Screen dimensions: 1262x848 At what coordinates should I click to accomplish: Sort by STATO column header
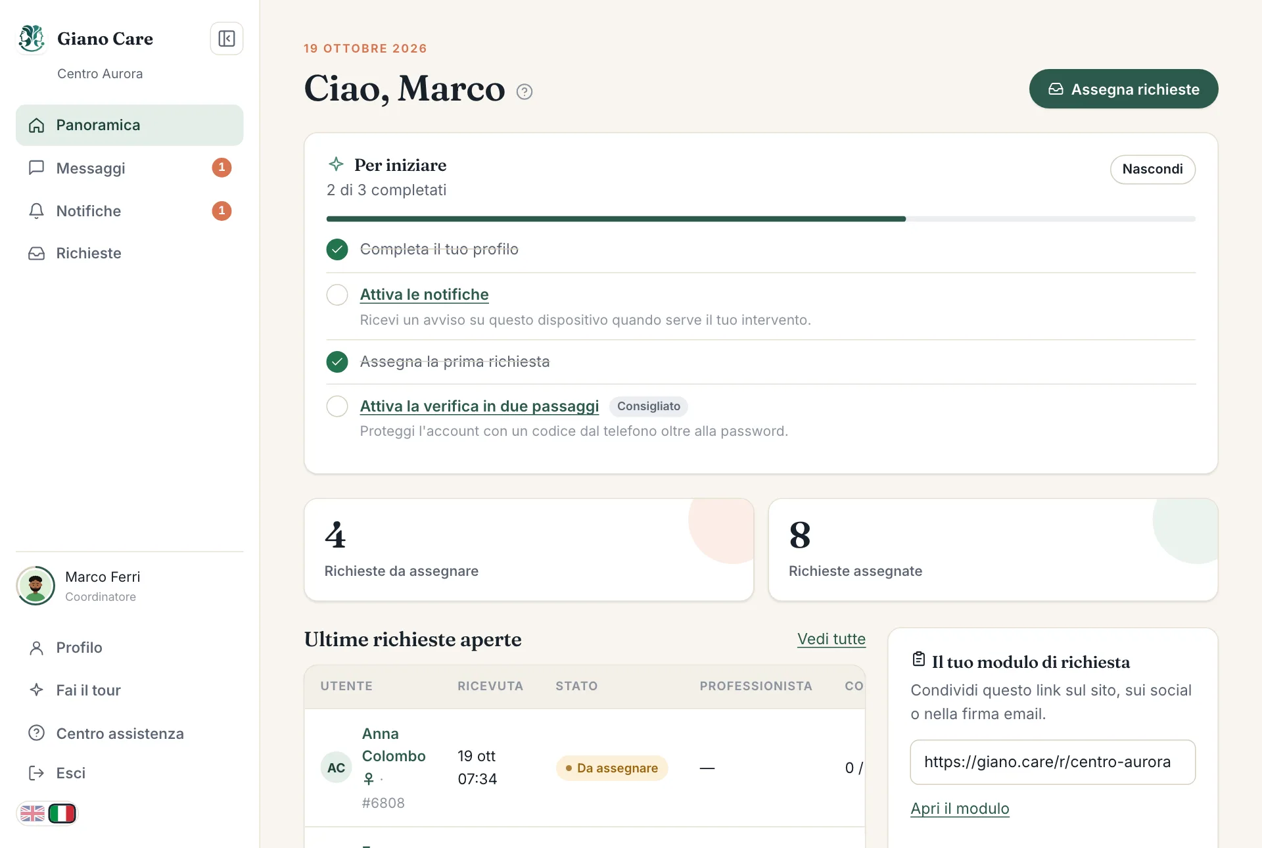(576, 686)
